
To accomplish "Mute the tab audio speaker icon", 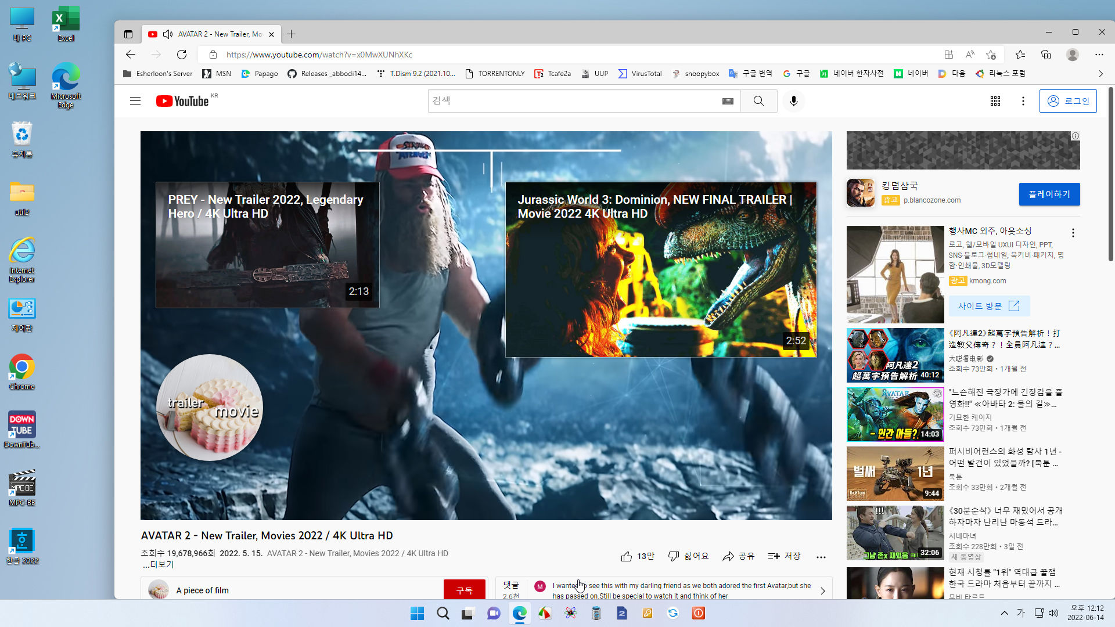I will pyautogui.click(x=168, y=34).
